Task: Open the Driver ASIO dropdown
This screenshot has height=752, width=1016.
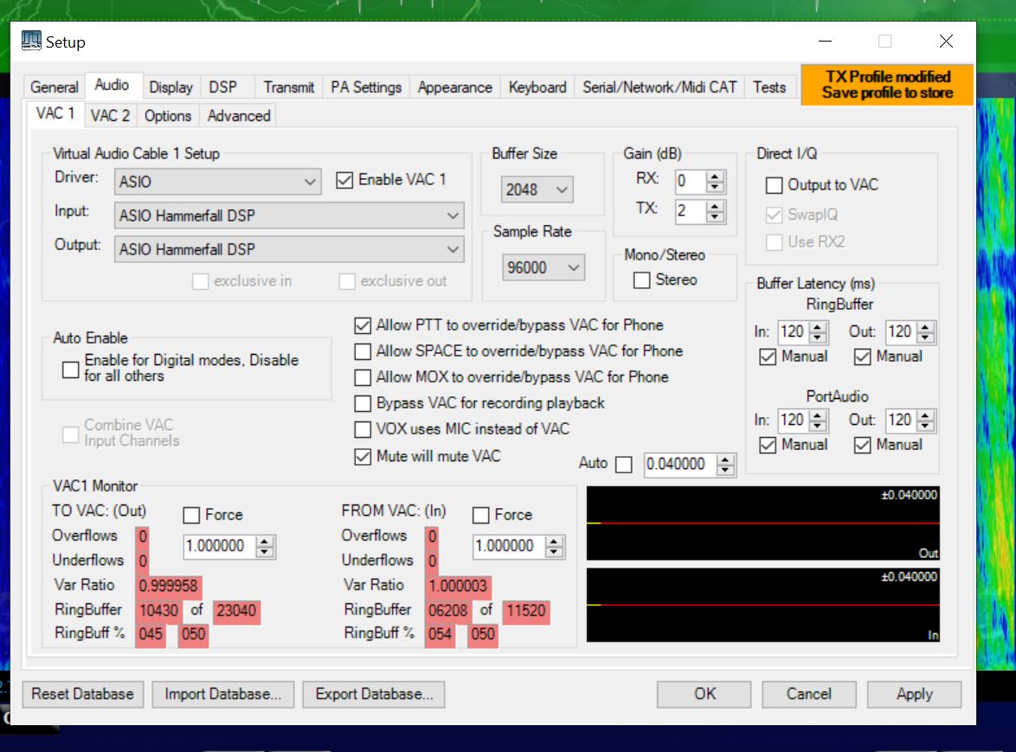Action: pyautogui.click(x=218, y=182)
